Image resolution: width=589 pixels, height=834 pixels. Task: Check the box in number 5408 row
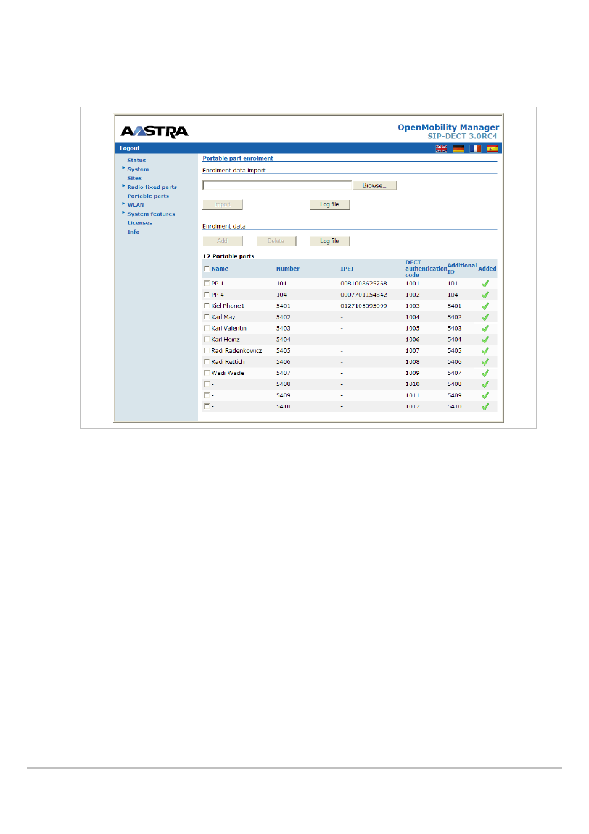[207, 384]
